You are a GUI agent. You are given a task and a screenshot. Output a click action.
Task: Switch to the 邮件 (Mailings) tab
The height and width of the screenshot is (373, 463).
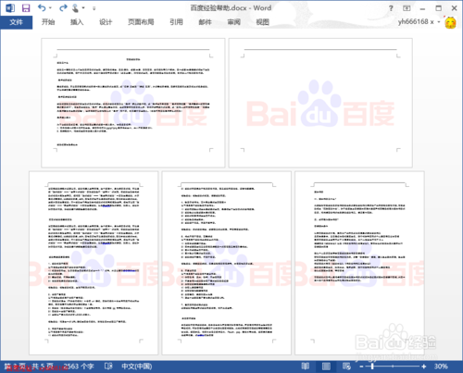point(205,22)
